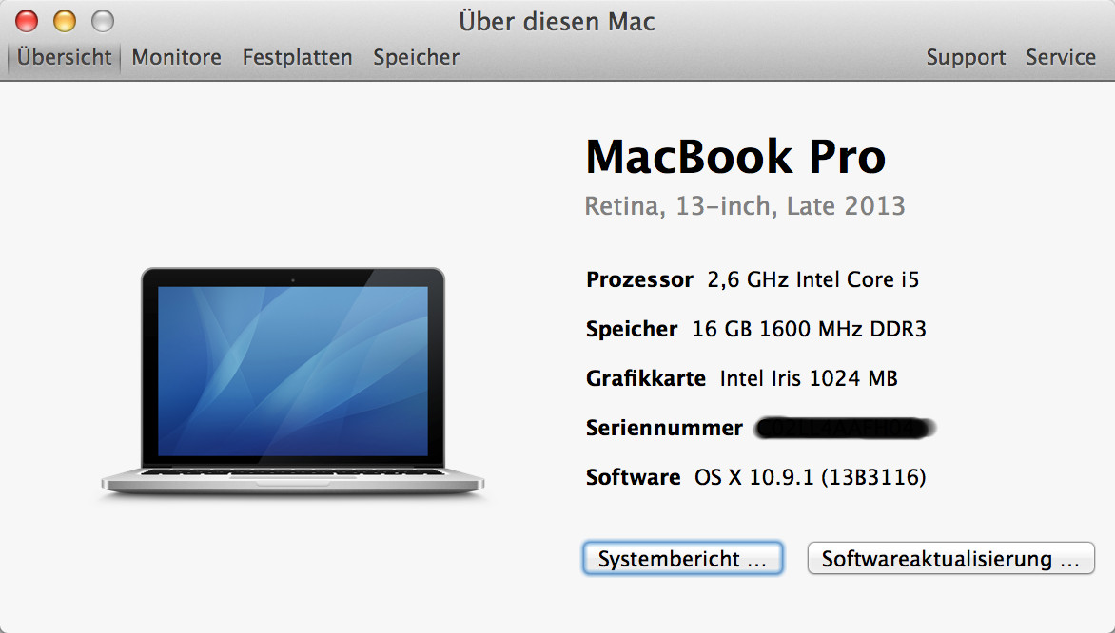Click the window title 'Über diesen Mac'
1115x633 pixels.
[557, 21]
